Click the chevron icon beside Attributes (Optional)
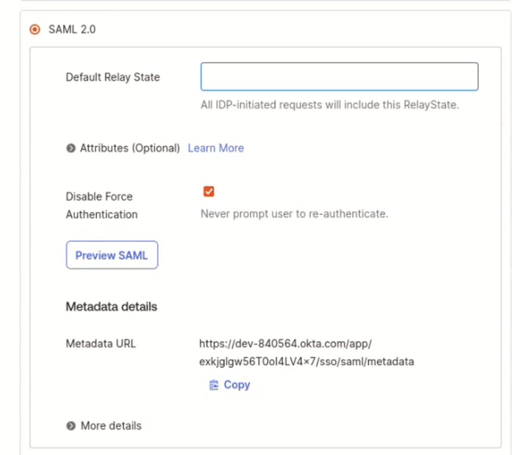The image size is (512, 455). pos(70,148)
